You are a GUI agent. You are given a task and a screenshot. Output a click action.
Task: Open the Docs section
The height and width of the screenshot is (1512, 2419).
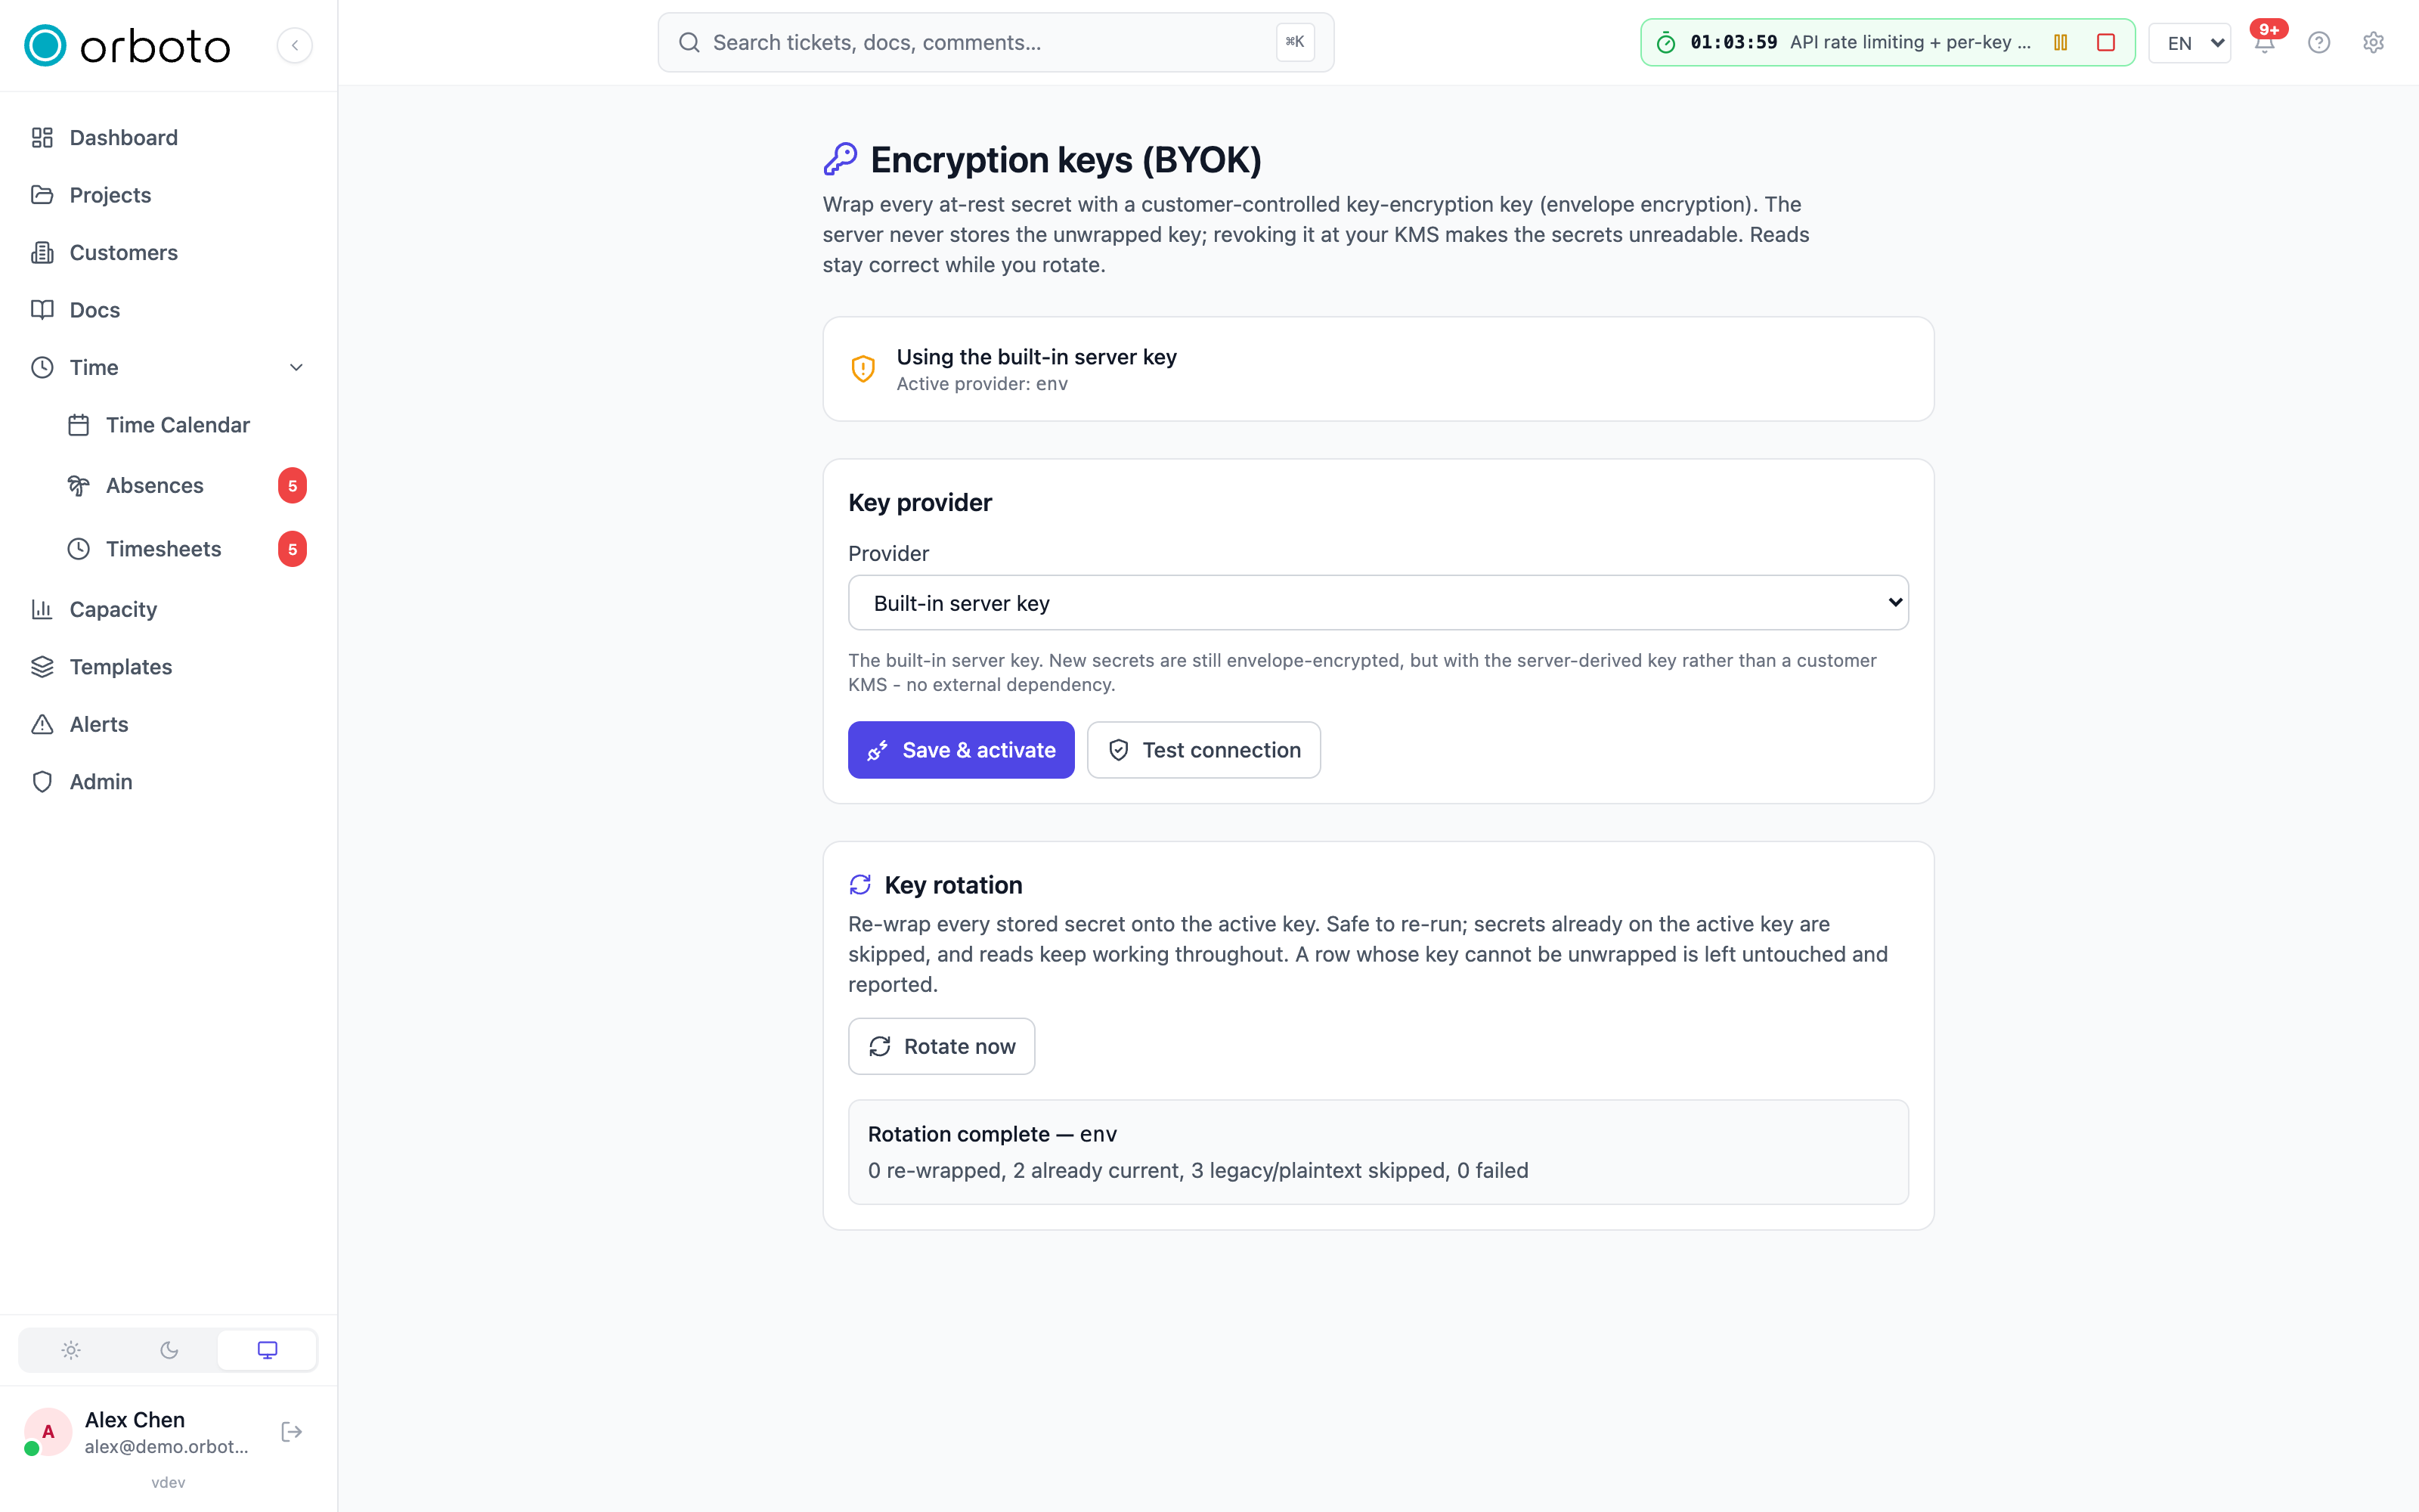(x=168, y=310)
